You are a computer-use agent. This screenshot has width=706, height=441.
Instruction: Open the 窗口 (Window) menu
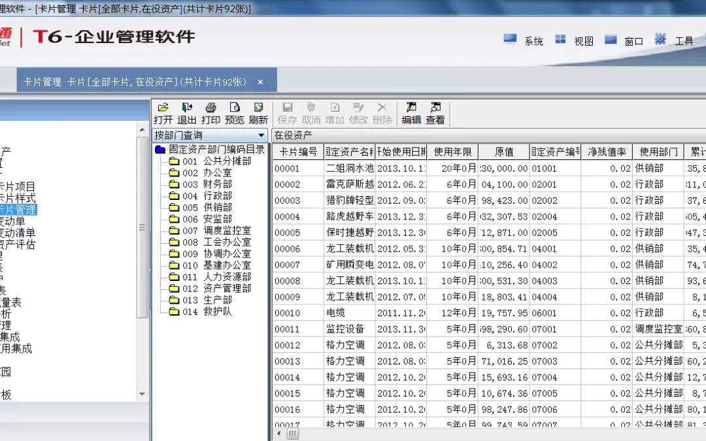coord(624,41)
